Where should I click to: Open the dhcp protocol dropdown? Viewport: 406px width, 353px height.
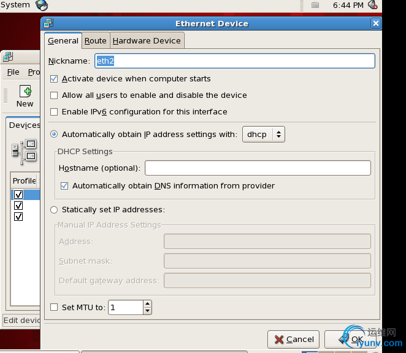point(264,134)
